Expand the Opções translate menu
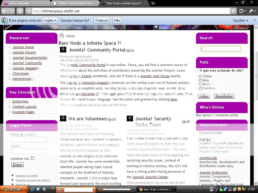258x193 pixels. [240, 20]
